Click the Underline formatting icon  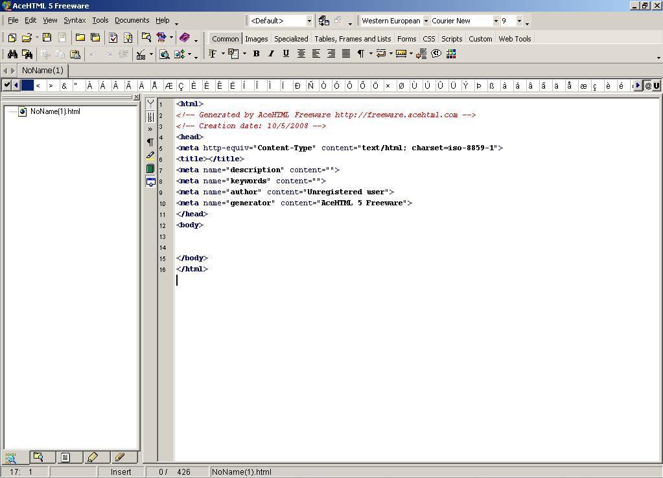pos(286,54)
